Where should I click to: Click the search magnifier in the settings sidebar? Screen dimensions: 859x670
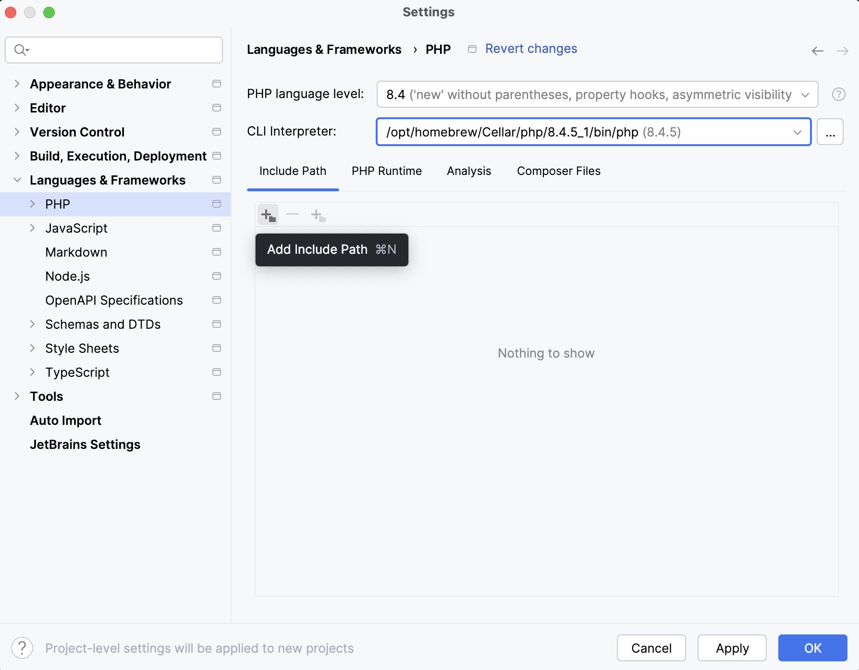[x=21, y=50]
